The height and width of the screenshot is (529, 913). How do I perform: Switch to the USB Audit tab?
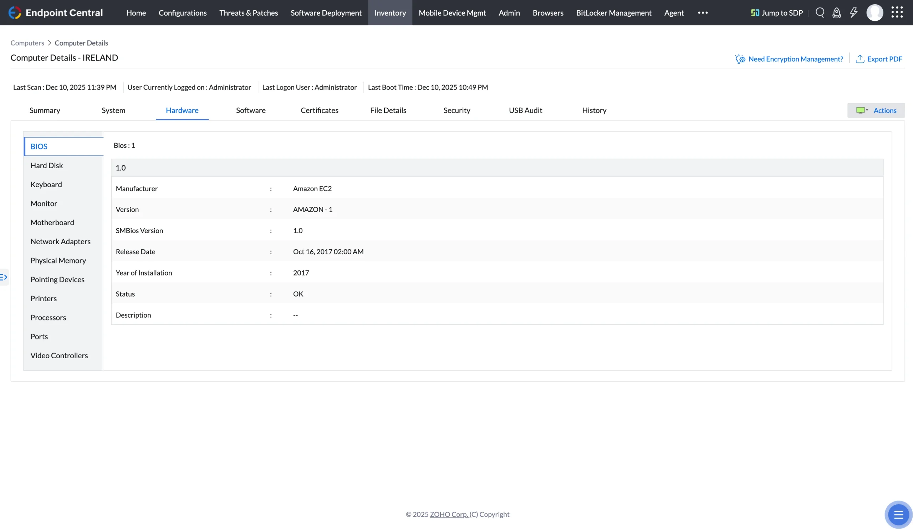[x=525, y=110]
